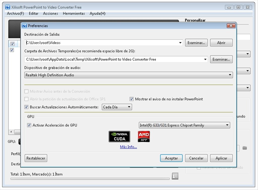Click the Total: 1 Ítem status text
Screen dimensions: 258x190
(37, 174)
